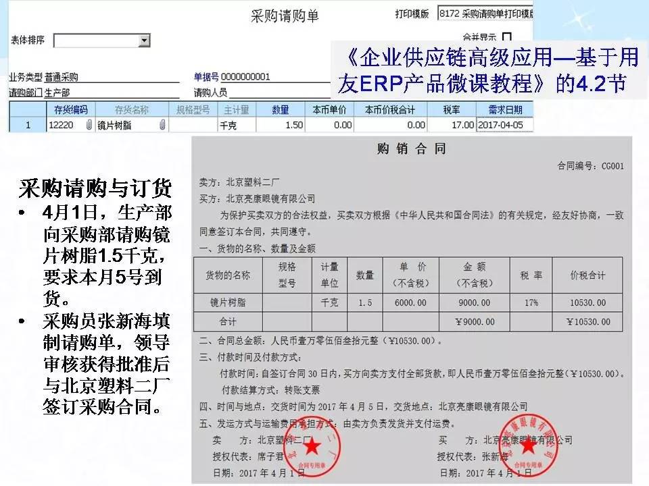
Task: Click the 需求日期 cell 2017-04-05
Action: pos(505,125)
